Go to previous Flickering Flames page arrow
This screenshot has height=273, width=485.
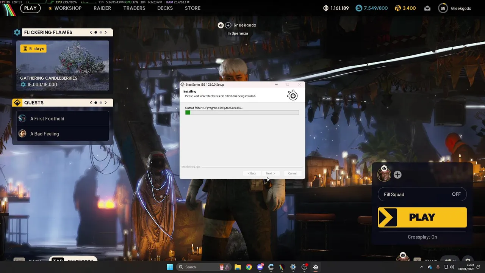tap(91, 33)
